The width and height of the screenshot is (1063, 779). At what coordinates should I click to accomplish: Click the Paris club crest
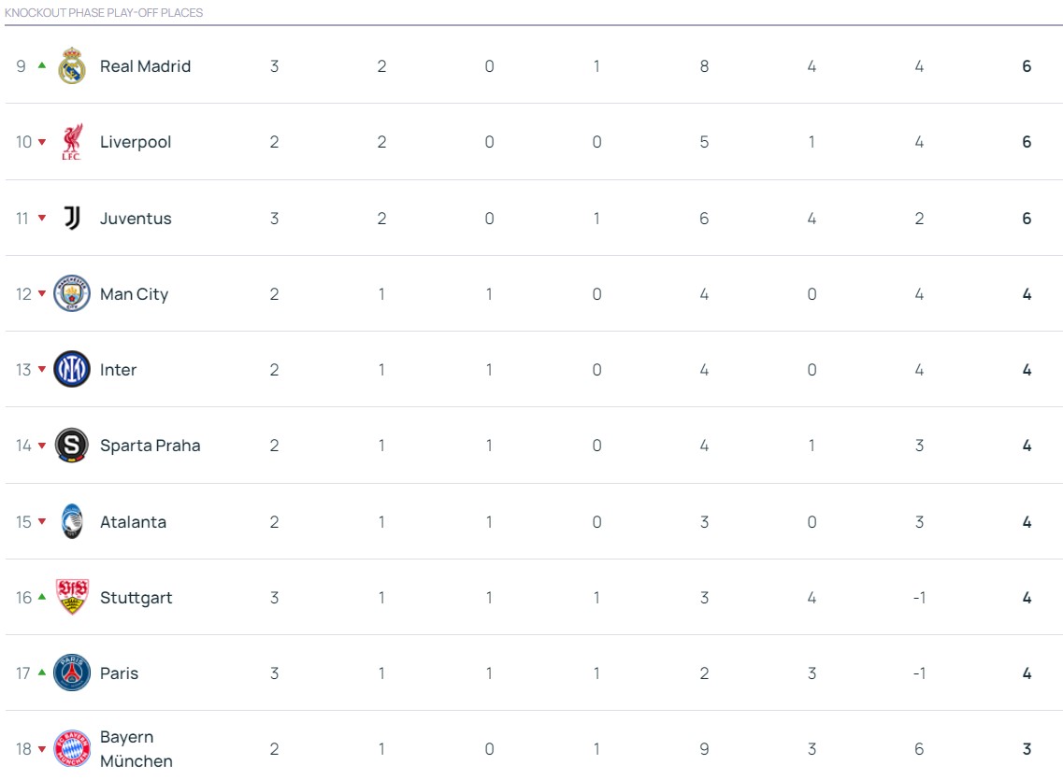coord(72,673)
